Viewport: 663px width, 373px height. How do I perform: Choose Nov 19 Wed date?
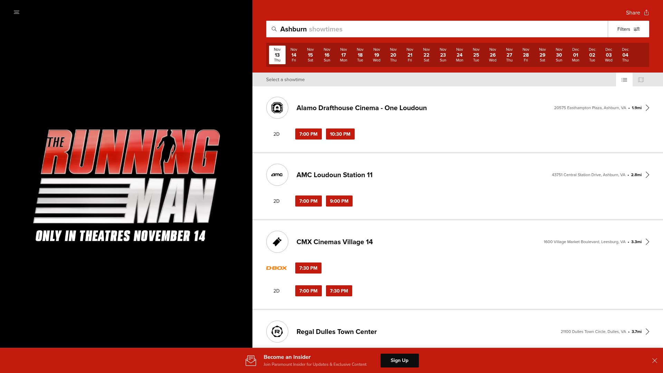[x=377, y=55]
